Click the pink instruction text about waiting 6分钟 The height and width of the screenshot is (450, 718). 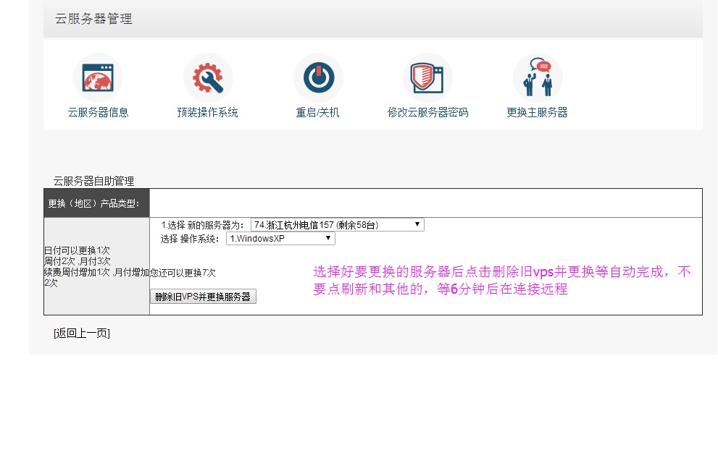pyautogui.click(x=501, y=281)
